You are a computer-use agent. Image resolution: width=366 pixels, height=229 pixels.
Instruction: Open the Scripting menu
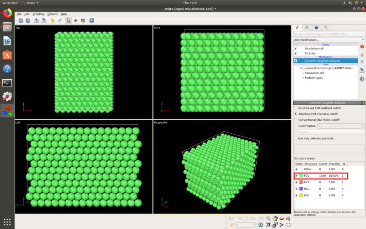(x=38, y=14)
